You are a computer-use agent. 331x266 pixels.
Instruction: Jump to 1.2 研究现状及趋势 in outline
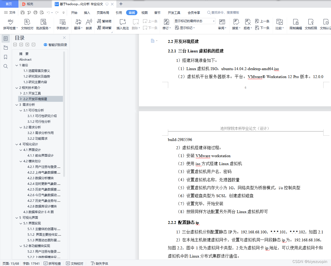click(x=37, y=77)
